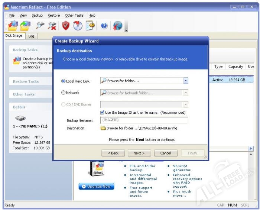Click the Next > button
Screen dimensions: 260x210
click(139, 153)
